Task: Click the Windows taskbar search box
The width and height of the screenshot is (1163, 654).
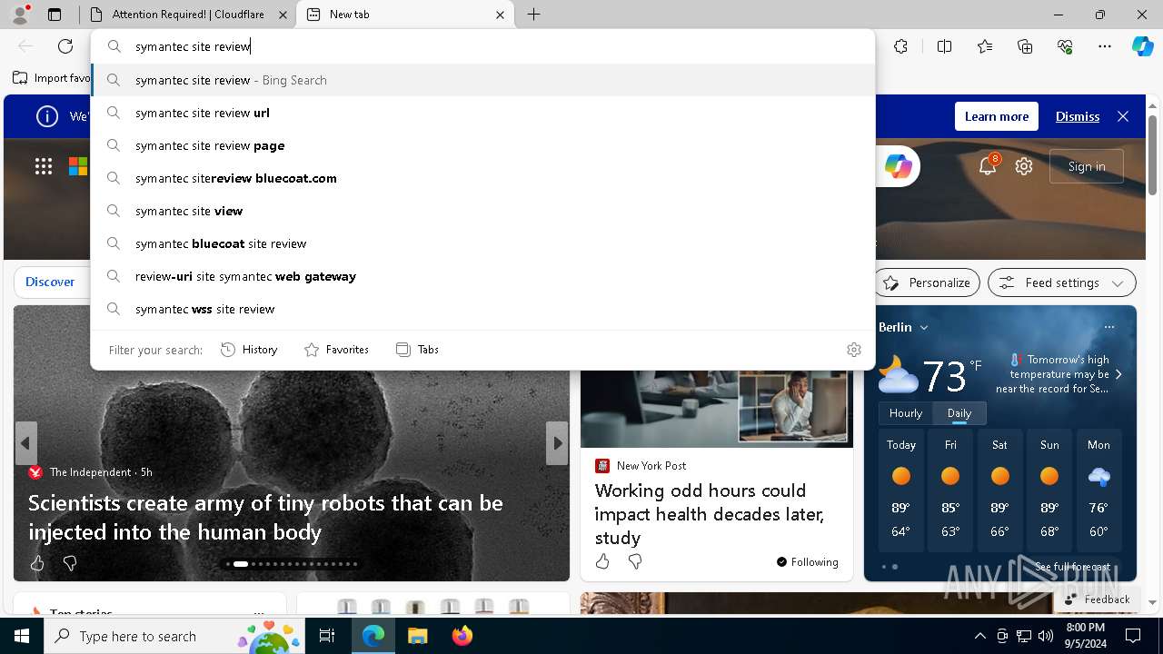Action: (x=173, y=636)
